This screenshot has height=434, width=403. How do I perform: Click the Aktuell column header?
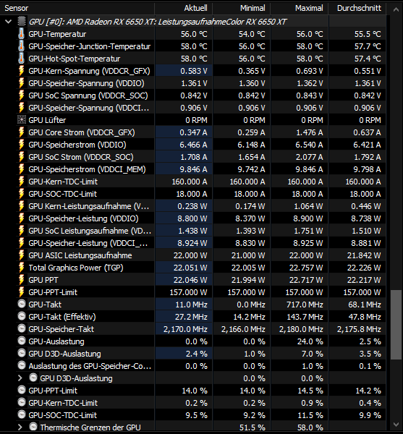click(184, 8)
